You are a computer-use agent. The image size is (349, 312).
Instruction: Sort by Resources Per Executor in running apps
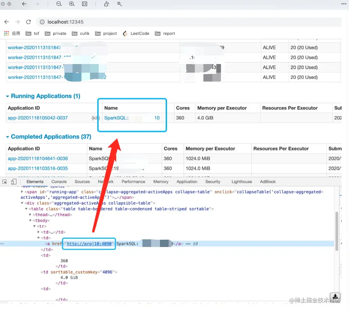click(x=290, y=108)
